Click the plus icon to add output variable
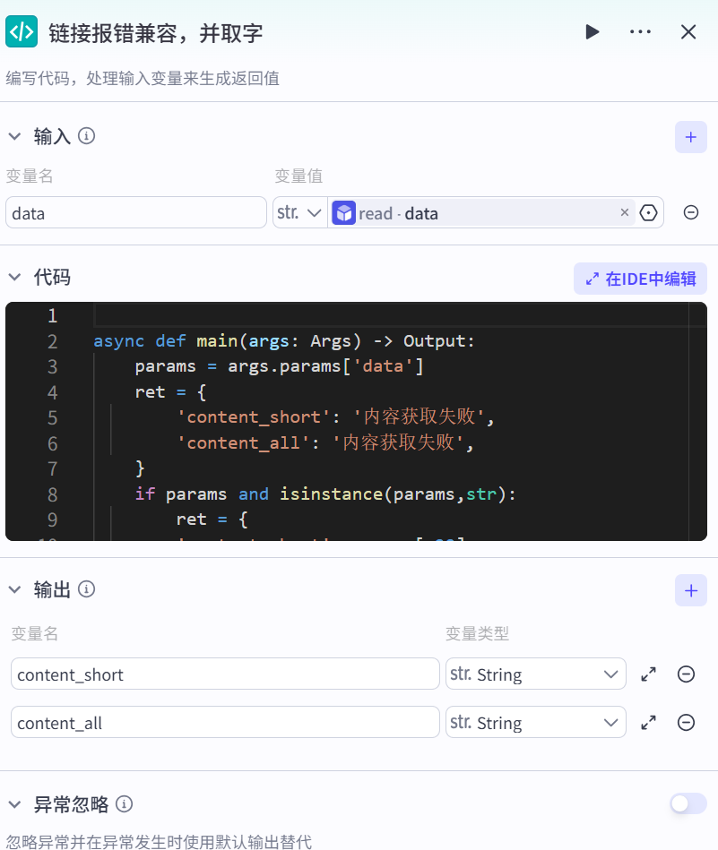Screen dimensions: 718x850 pos(690,590)
